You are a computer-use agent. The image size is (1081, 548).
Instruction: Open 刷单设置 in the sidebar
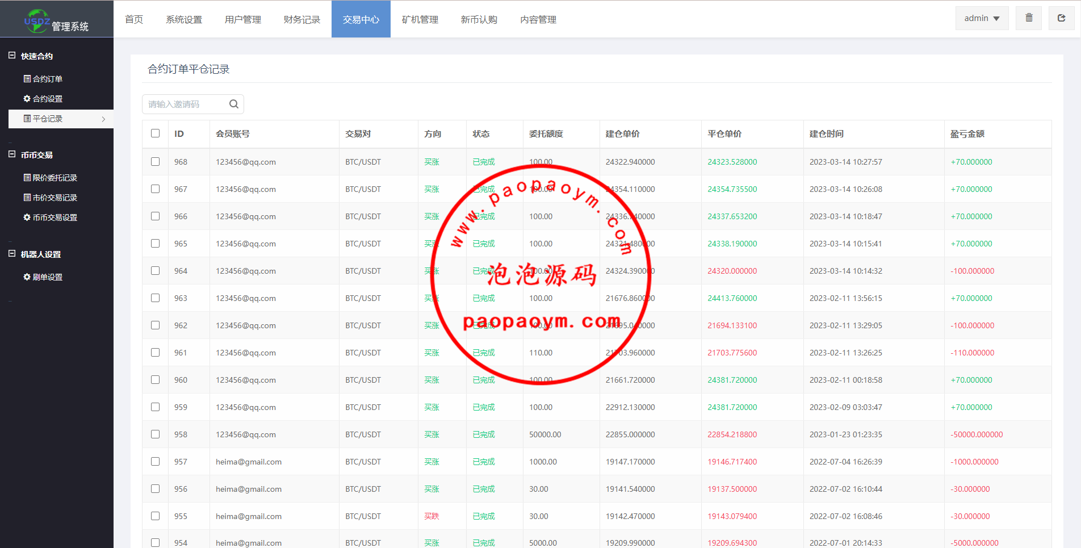click(x=48, y=277)
